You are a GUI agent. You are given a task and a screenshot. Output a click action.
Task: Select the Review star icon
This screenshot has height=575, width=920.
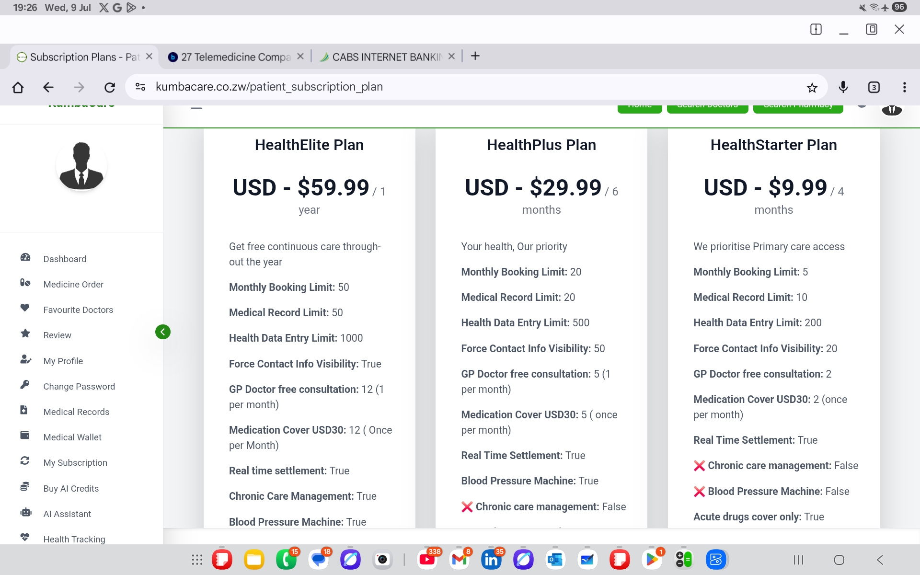(x=25, y=333)
